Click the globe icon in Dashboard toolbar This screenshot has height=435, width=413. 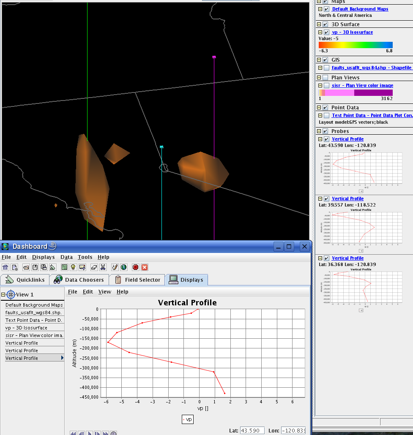point(123,267)
